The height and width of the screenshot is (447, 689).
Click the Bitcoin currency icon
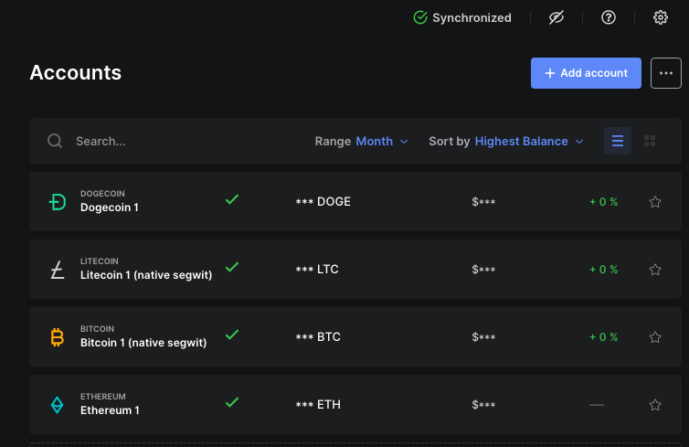(58, 337)
